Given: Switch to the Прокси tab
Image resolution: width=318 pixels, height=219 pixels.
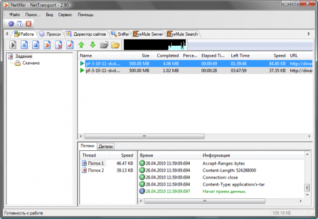Looking at the screenshot, I should click(50, 34).
